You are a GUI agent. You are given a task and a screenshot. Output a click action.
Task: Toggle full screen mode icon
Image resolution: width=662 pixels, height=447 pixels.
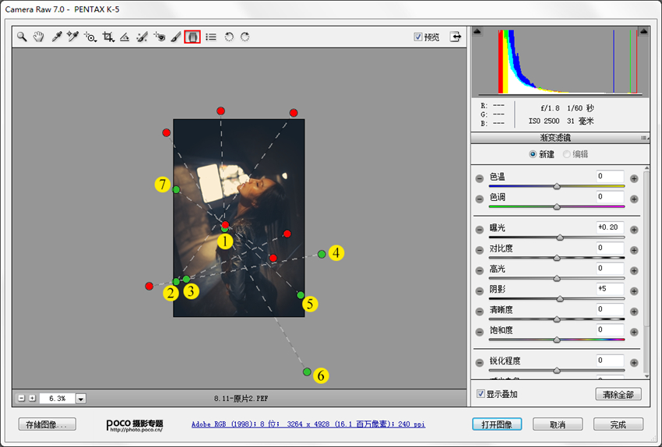click(455, 37)
